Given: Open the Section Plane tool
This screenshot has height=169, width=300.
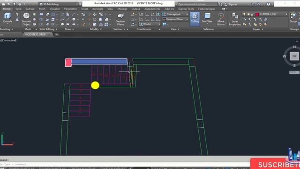Looking at the screenshot, I should tap(120, 19).
